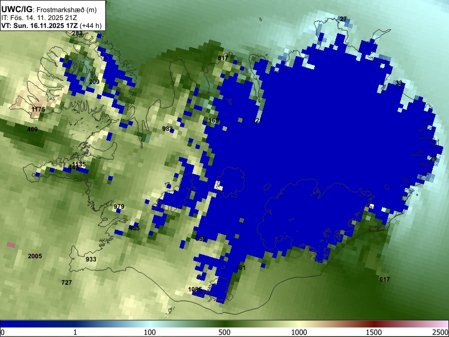Click the map value 817

[x=223, y=58]
